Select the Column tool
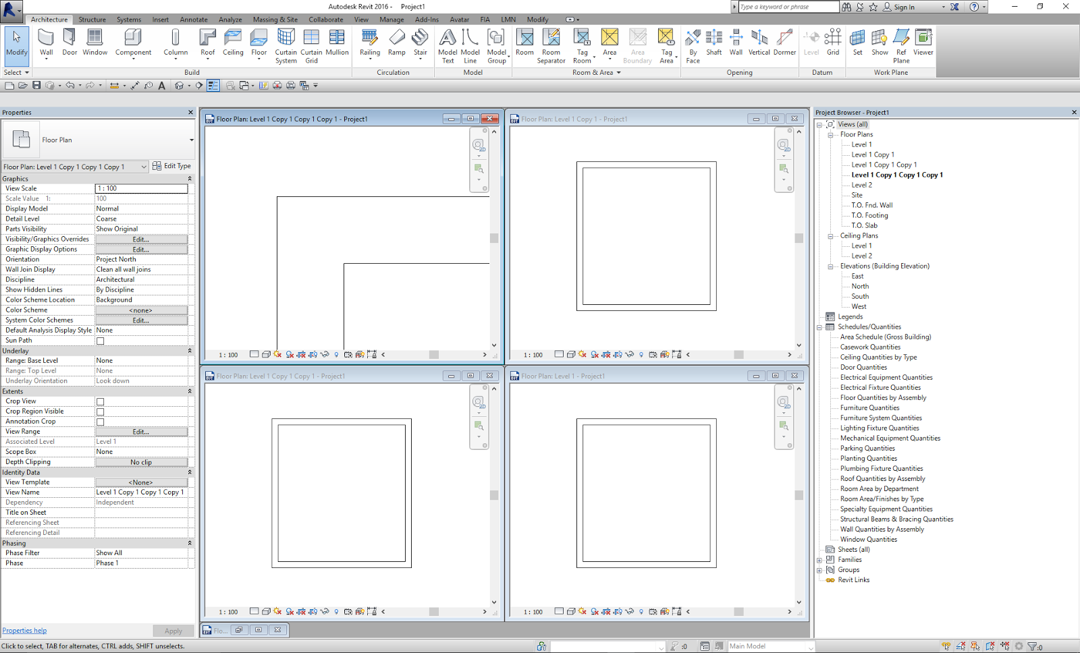The width and height of the screenshot is (1080, 653). (175, 44)
